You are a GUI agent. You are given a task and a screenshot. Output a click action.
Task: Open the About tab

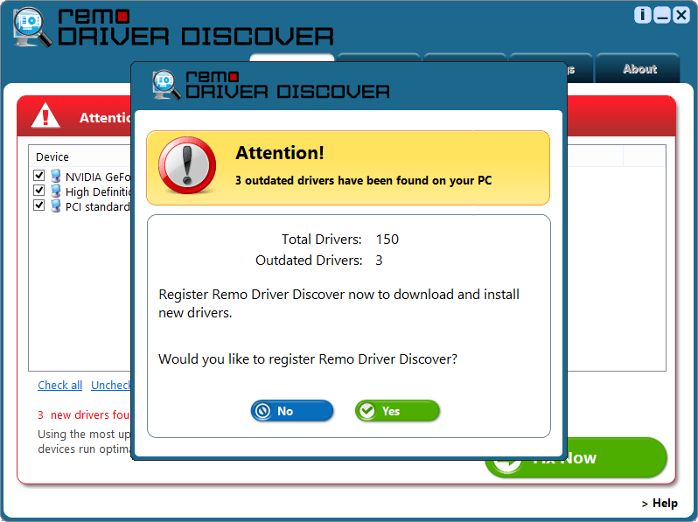[638, 68]
